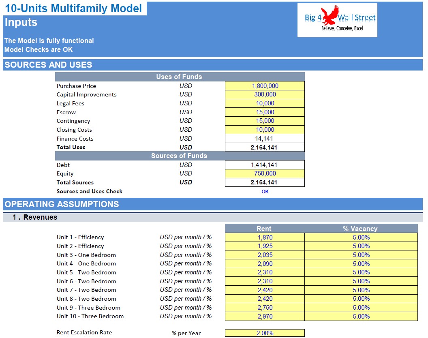The height and width of the screenshot is (338, 428).
Task: Click the Total Sources value cell
Action: (265, 182)
